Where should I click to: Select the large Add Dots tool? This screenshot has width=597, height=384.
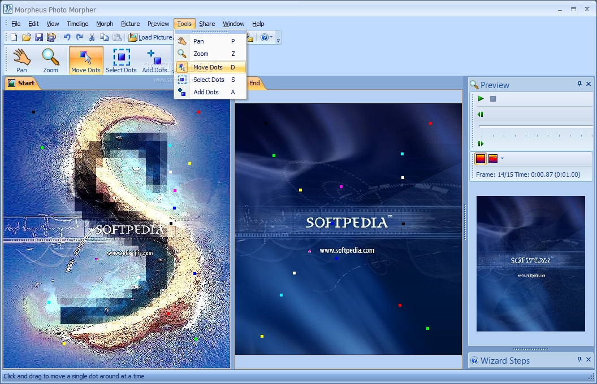tap(154, 60)
